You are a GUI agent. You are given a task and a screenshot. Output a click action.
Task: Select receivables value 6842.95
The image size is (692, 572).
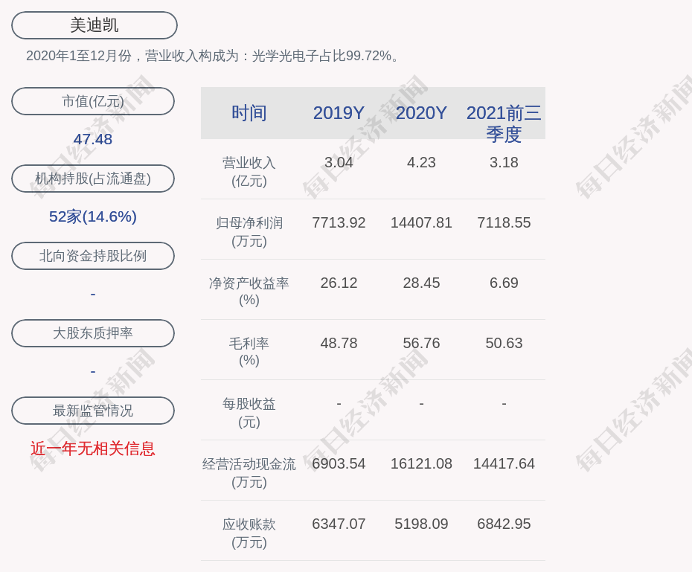pos(504,524)
